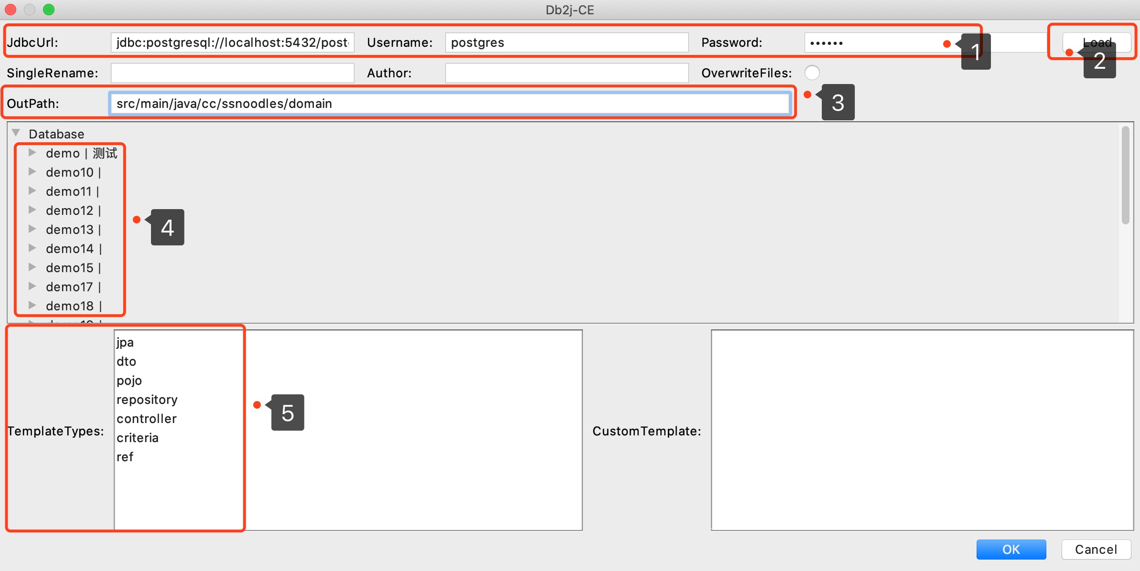1140x571 pixels.
Task: Click the Cancel button
Action: tap(1096, 550)
